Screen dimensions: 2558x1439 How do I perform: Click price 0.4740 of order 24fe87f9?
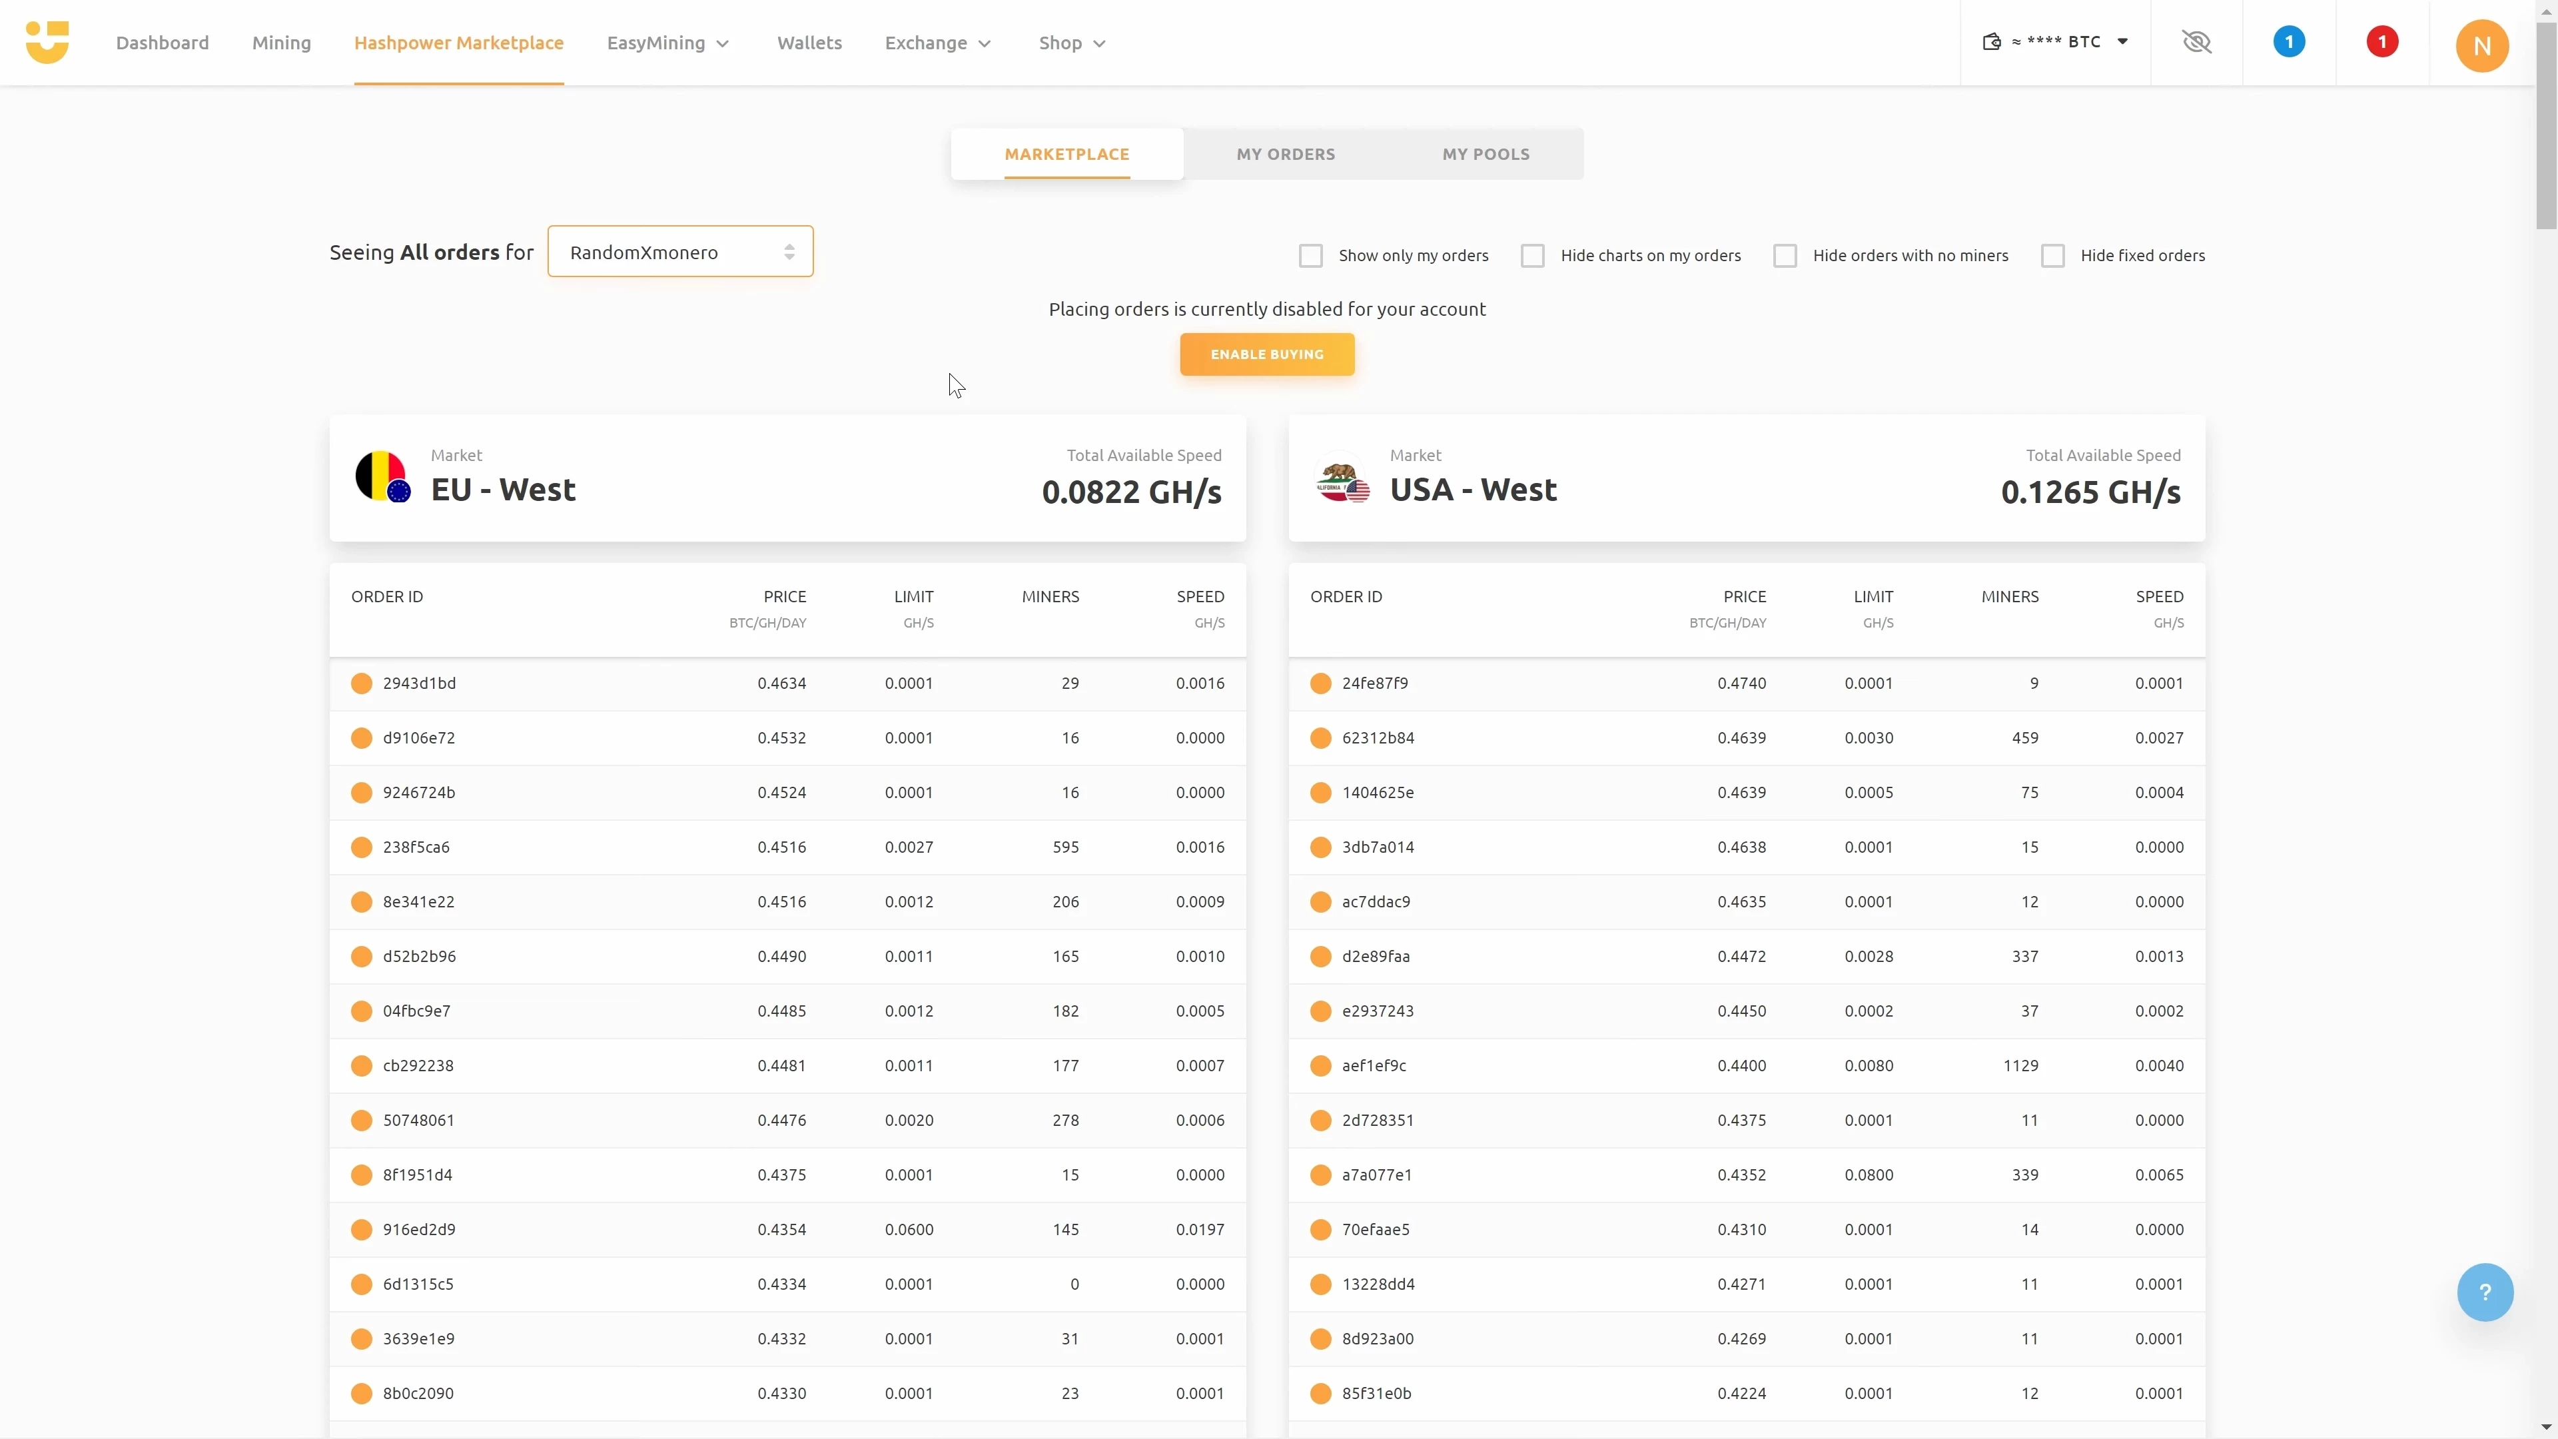pos(1742,684)
